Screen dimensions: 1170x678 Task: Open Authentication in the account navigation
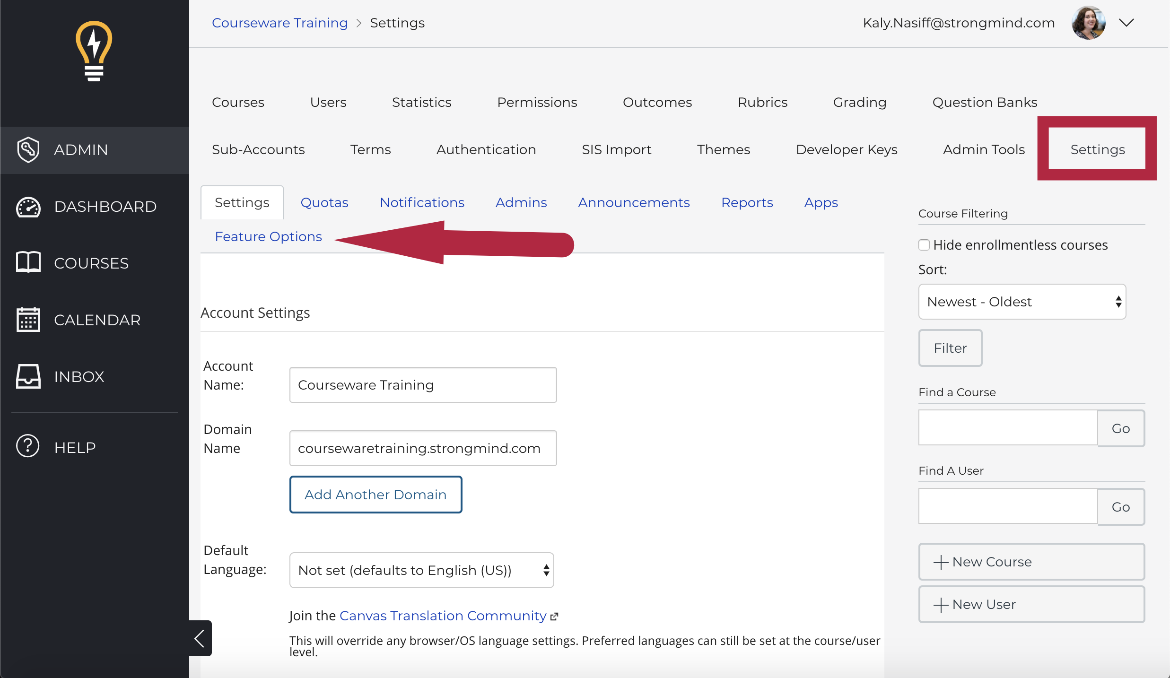[486, 149]
